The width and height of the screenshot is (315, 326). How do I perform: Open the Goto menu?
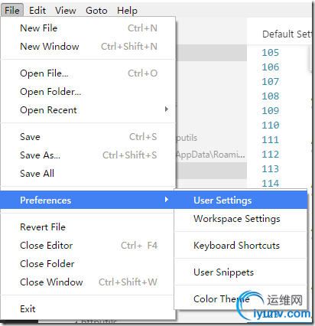pyautogui.click(x=96, y=11)
